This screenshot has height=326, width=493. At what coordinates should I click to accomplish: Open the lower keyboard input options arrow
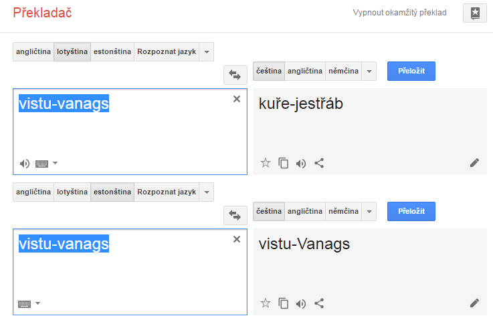point(37,303)
